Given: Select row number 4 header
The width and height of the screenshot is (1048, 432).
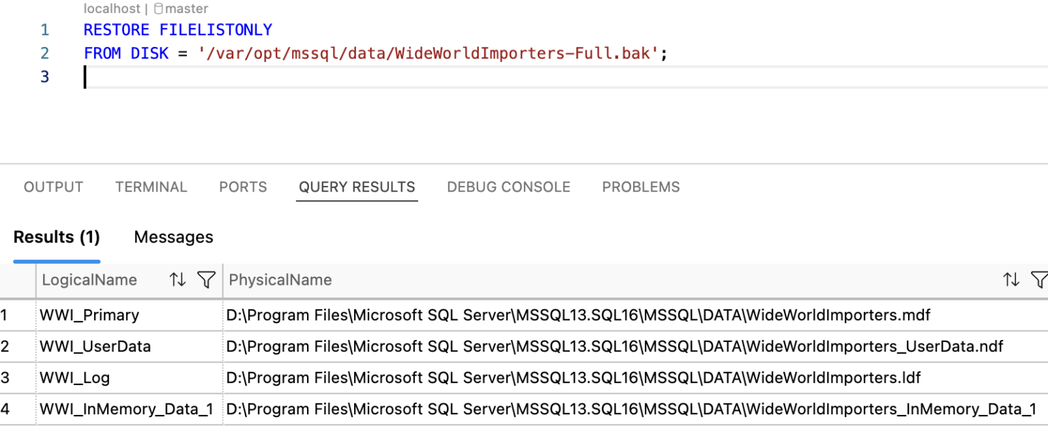Looking at the screenshot, I should click(18, 409).
